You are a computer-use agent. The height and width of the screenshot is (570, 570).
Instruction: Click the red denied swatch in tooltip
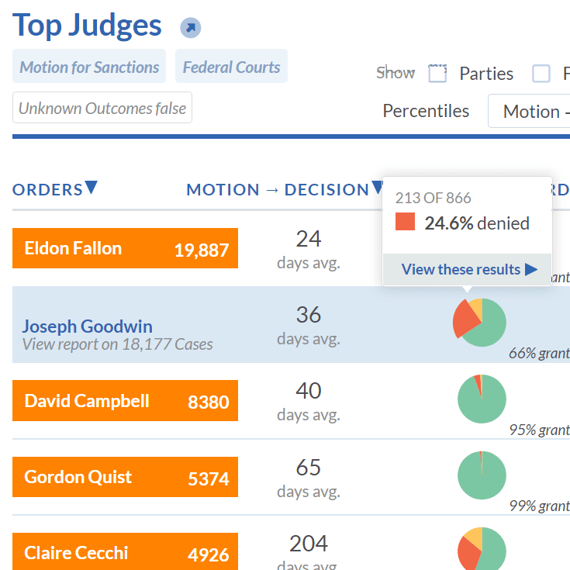(405, 223)
